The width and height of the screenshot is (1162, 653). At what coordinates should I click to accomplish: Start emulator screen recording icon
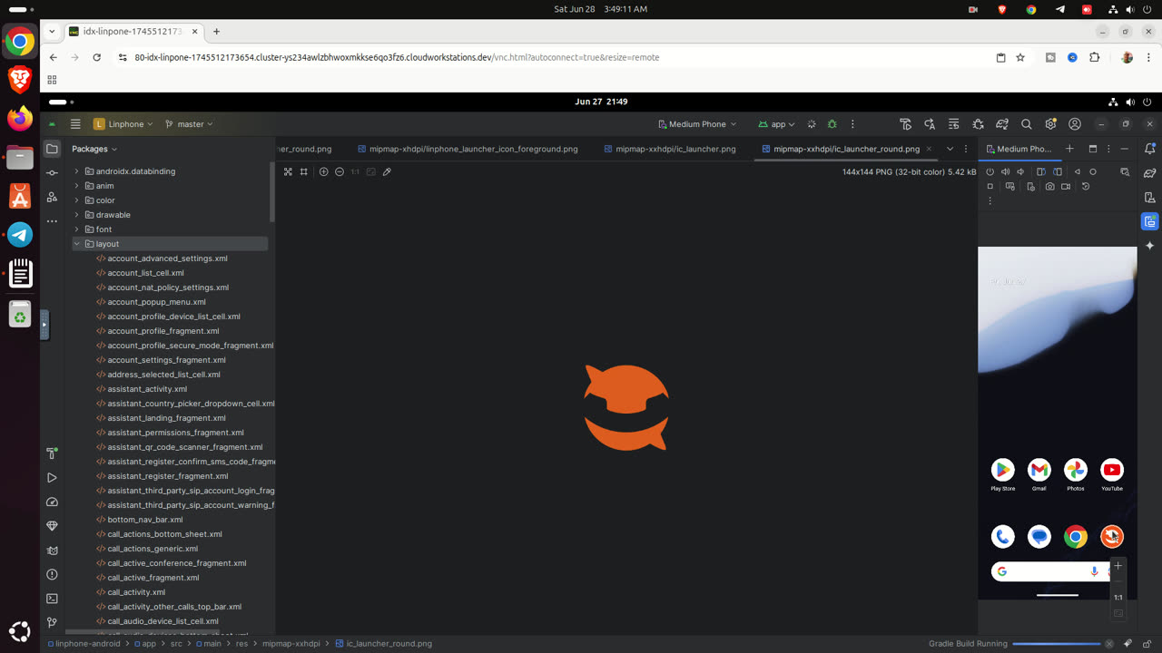(1066, 186)
